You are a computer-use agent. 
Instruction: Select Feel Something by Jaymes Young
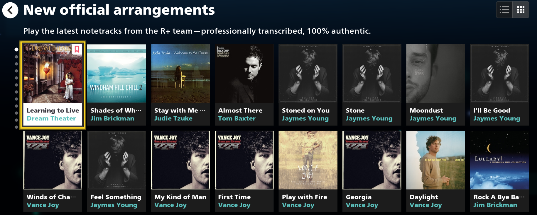click(x=116, y=171)
